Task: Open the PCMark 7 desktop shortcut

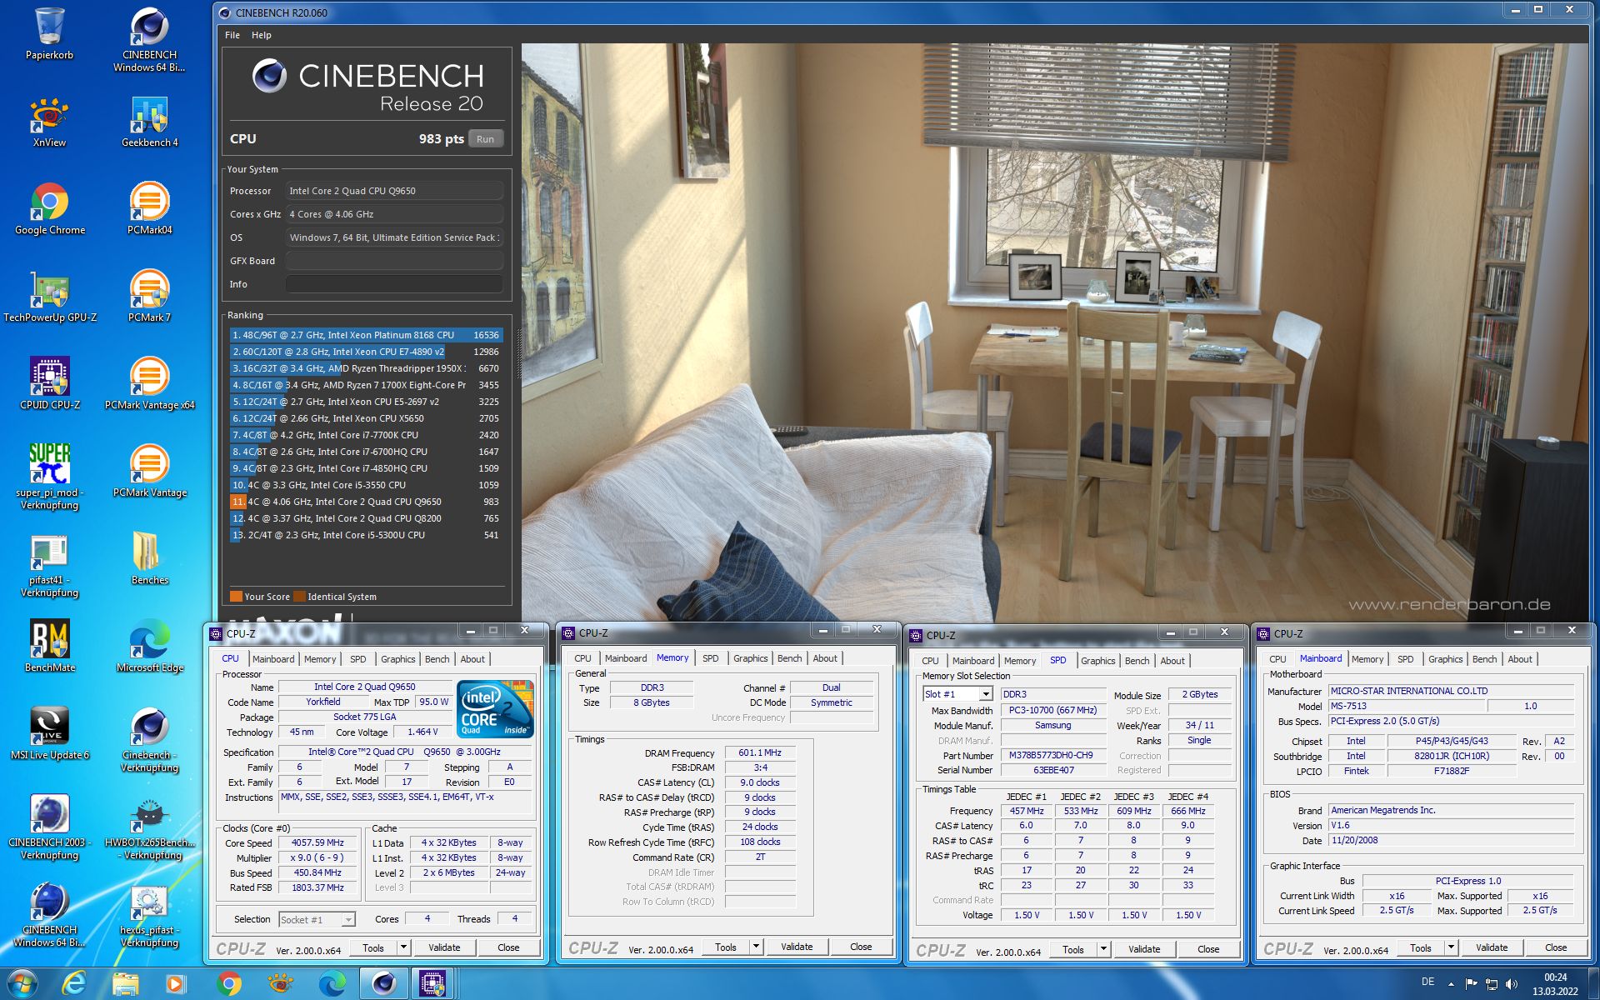Action: (149, 297)
